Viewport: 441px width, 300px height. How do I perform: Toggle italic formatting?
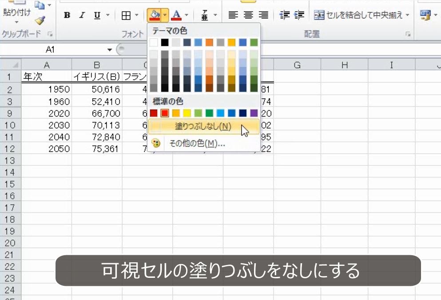click(x=82, y=15)
